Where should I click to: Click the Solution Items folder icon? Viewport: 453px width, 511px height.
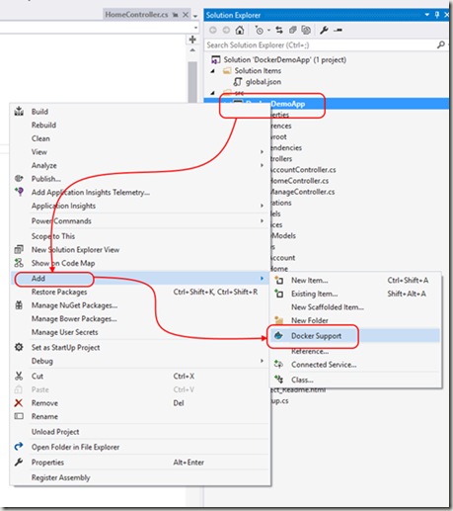[x=227, y=71]
